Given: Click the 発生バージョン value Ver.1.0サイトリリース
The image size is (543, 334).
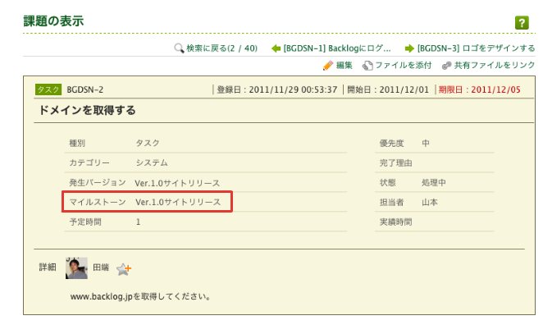Looking at the screenshot, I should coord(177,183).
